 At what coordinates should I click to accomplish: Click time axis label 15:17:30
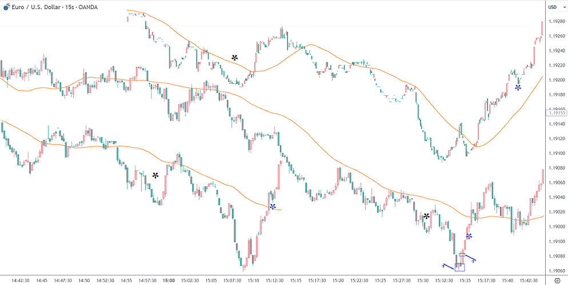click(x=317, y=280)
